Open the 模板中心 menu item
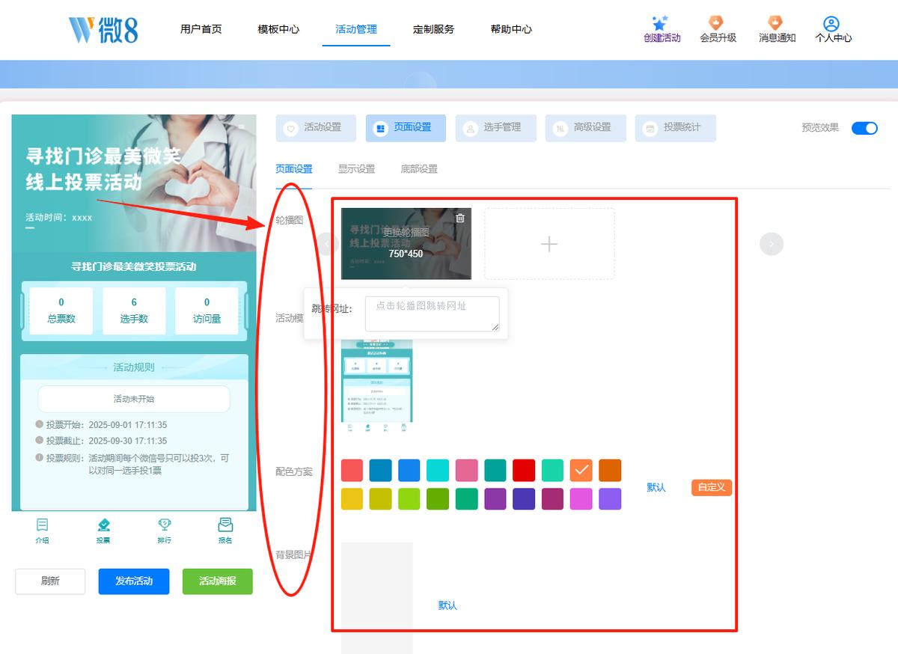The image size is (898, 654). 278,29
